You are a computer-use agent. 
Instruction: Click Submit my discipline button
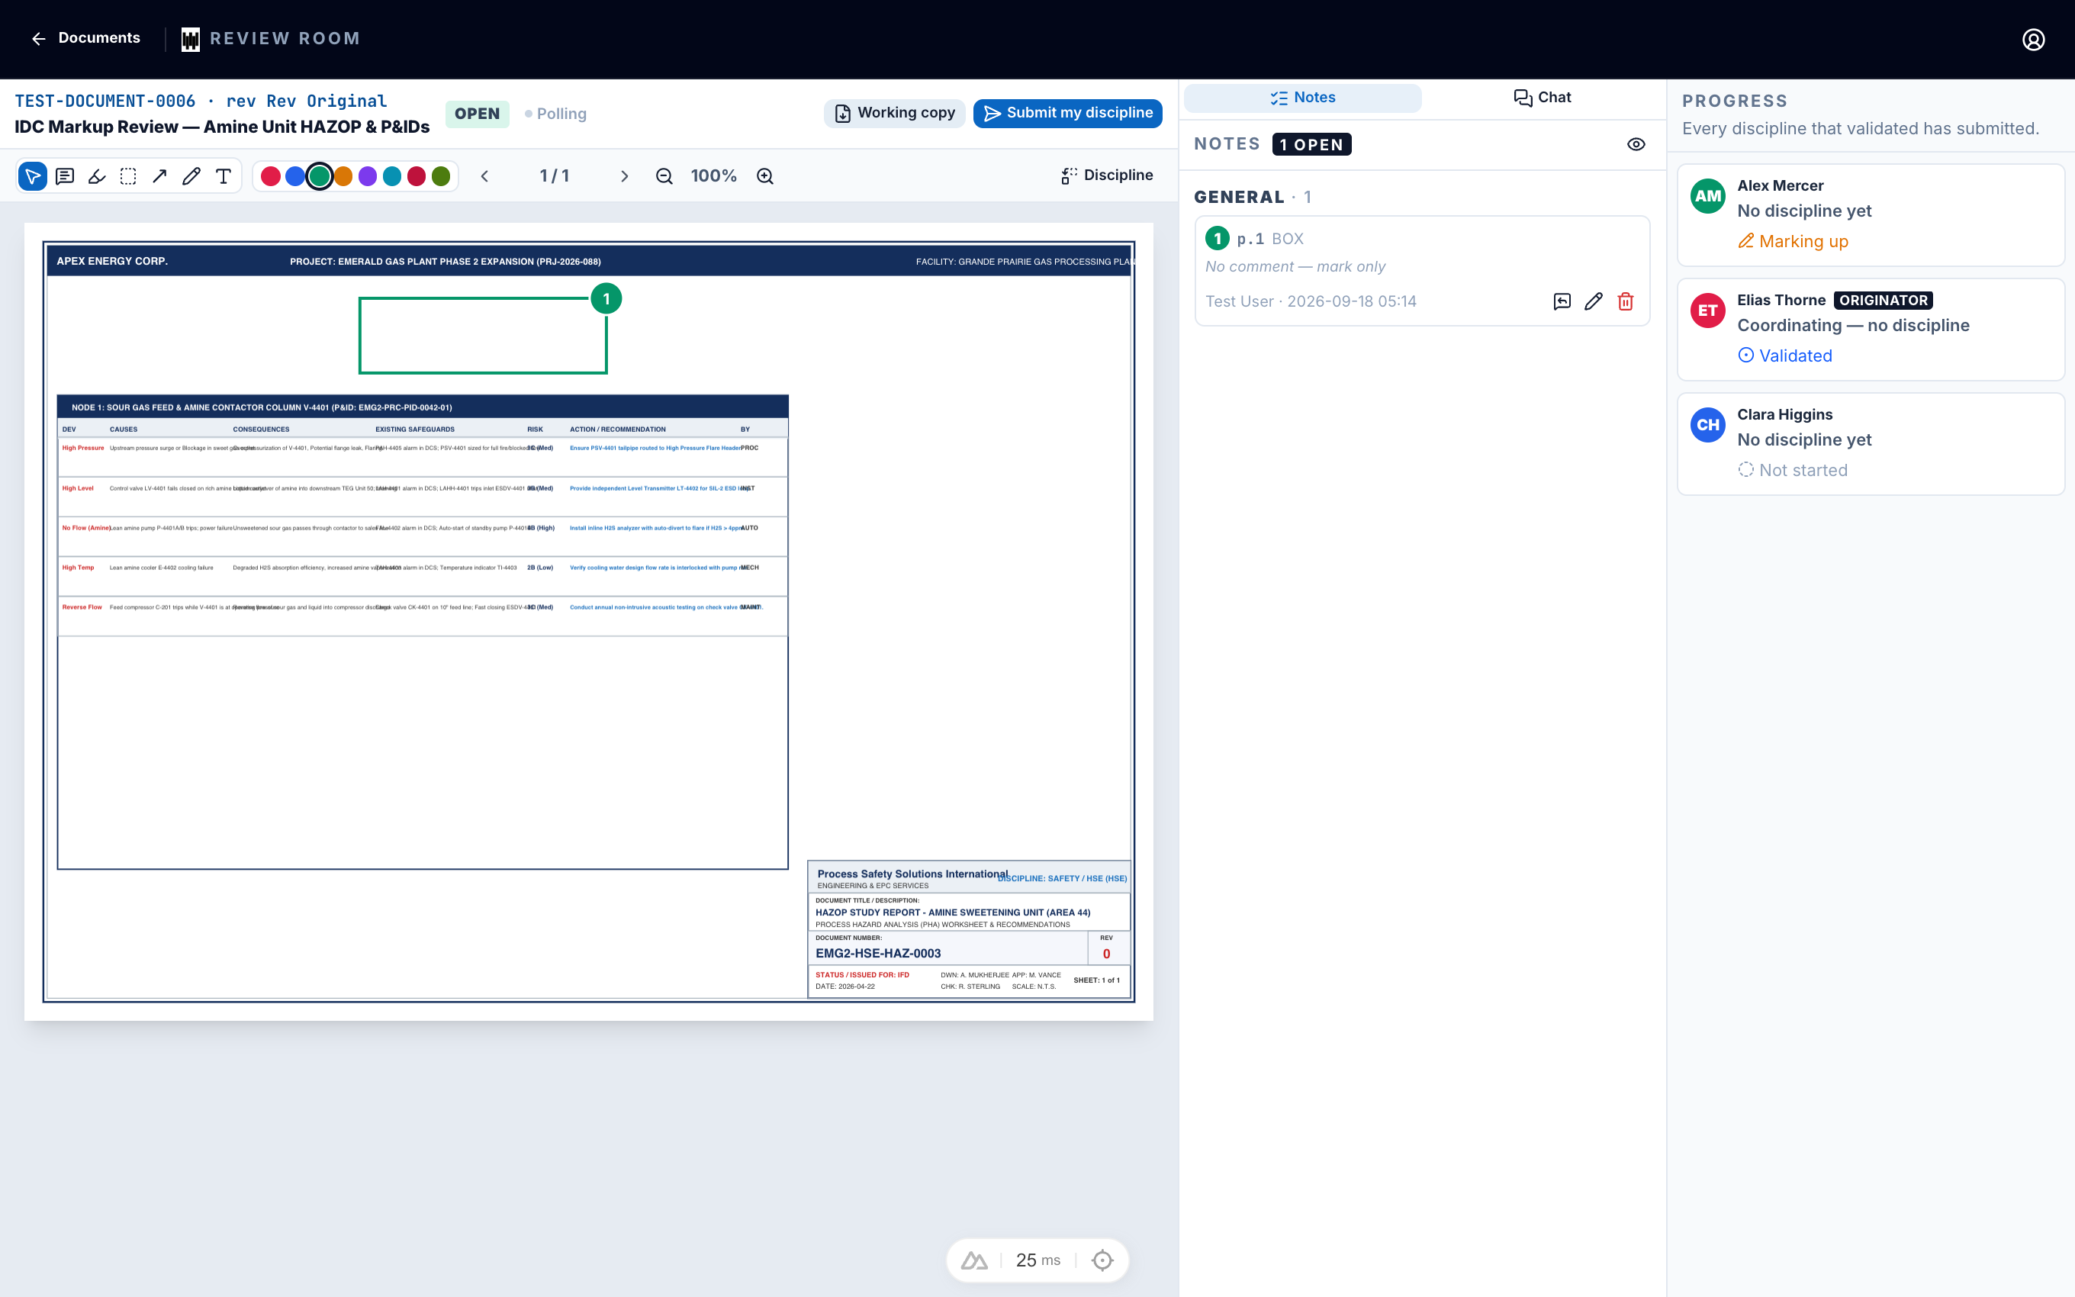coord(1067,113)
